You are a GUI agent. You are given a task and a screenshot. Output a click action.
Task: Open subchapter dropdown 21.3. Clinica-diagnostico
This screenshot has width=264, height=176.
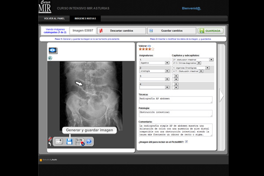pos(187,63)
